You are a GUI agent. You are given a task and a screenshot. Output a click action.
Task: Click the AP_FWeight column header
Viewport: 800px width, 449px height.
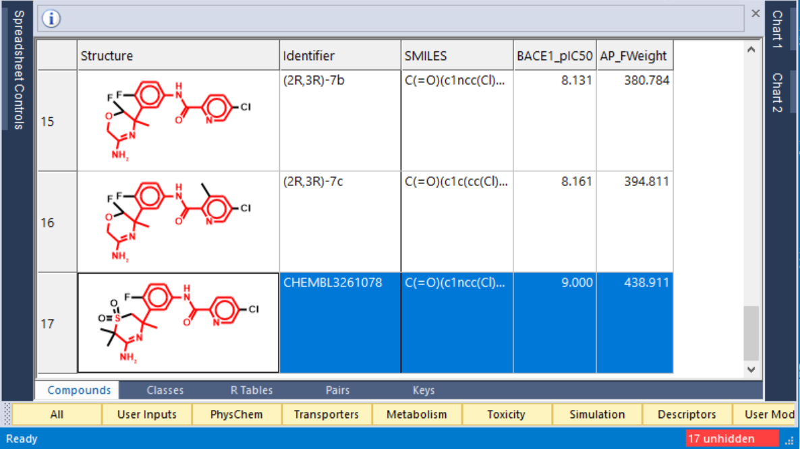(635, 55)
